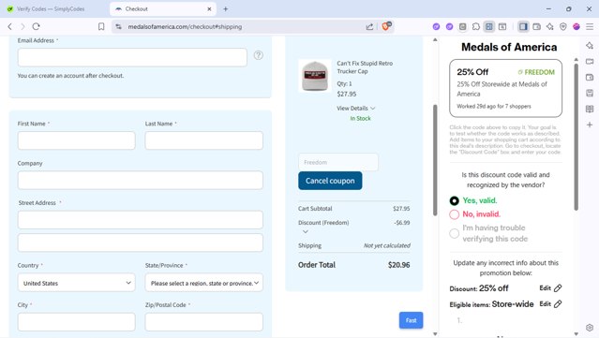Click the share page icon in address bar
Image resolution: width=599 pixels, height=338 pixels.
point(369,27)
